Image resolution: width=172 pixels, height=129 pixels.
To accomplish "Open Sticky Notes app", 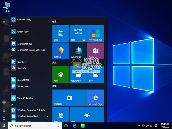I will tap(23, 86).
